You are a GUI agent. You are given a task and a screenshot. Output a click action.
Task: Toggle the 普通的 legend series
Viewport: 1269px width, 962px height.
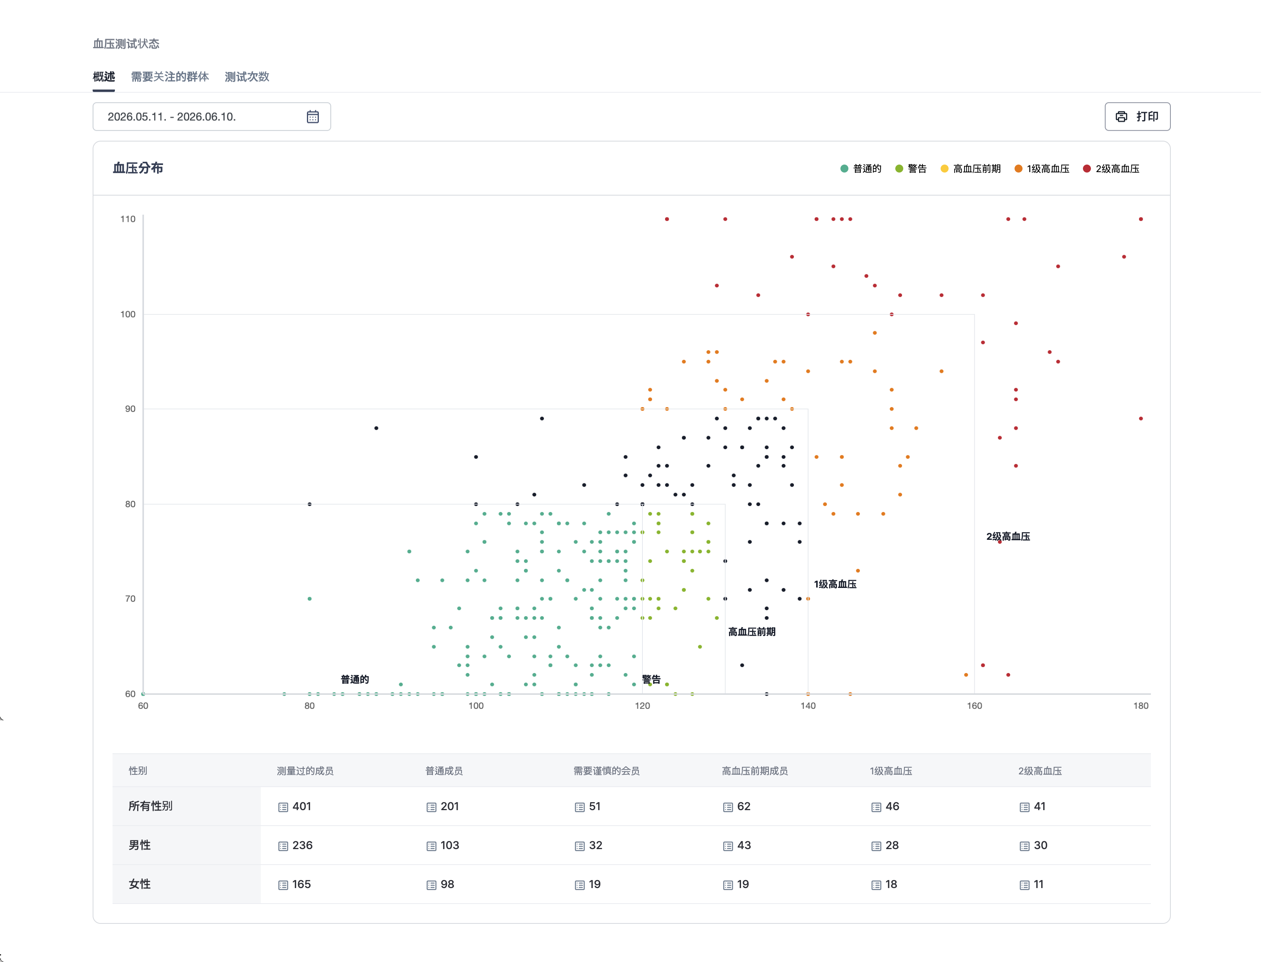861,169
